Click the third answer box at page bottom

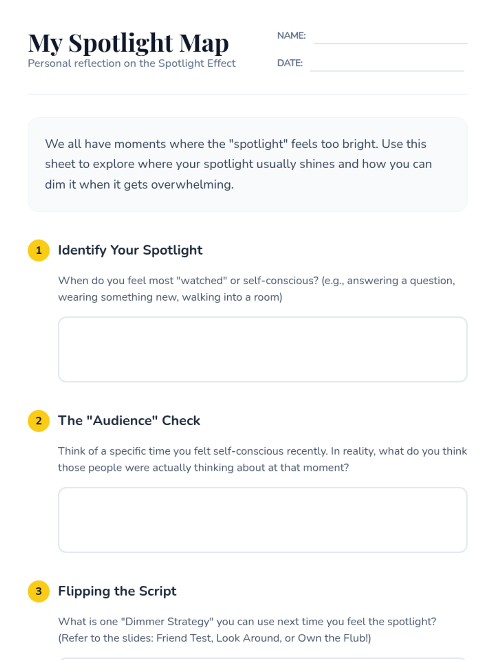pos(262,658)
